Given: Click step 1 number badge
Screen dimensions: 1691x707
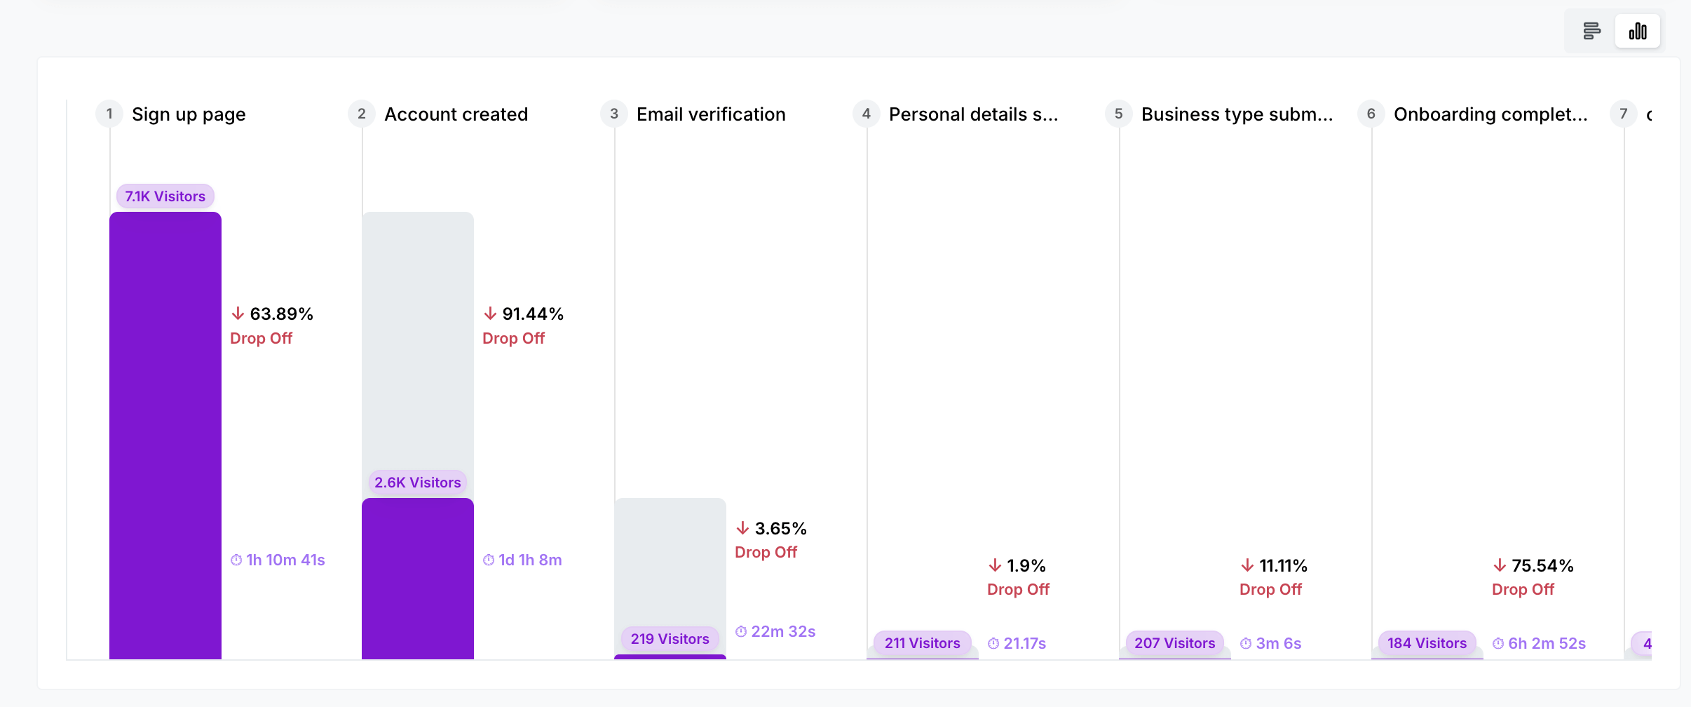Looking at the screenshot, I should (109, 114).
